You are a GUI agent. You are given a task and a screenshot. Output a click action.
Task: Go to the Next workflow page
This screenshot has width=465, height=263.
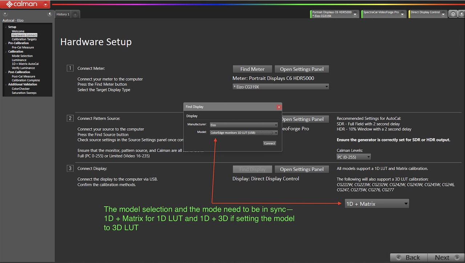pos(446,258)
